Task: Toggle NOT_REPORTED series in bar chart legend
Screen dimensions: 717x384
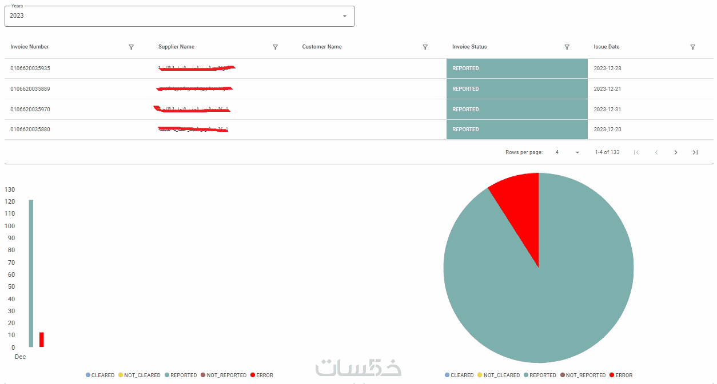Action: pos(224,375)
